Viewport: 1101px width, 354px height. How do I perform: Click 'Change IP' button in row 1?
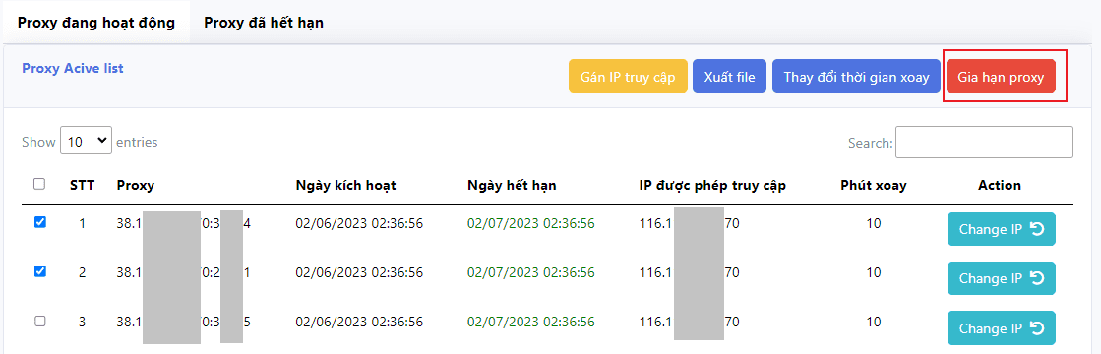coord(1002,229)
